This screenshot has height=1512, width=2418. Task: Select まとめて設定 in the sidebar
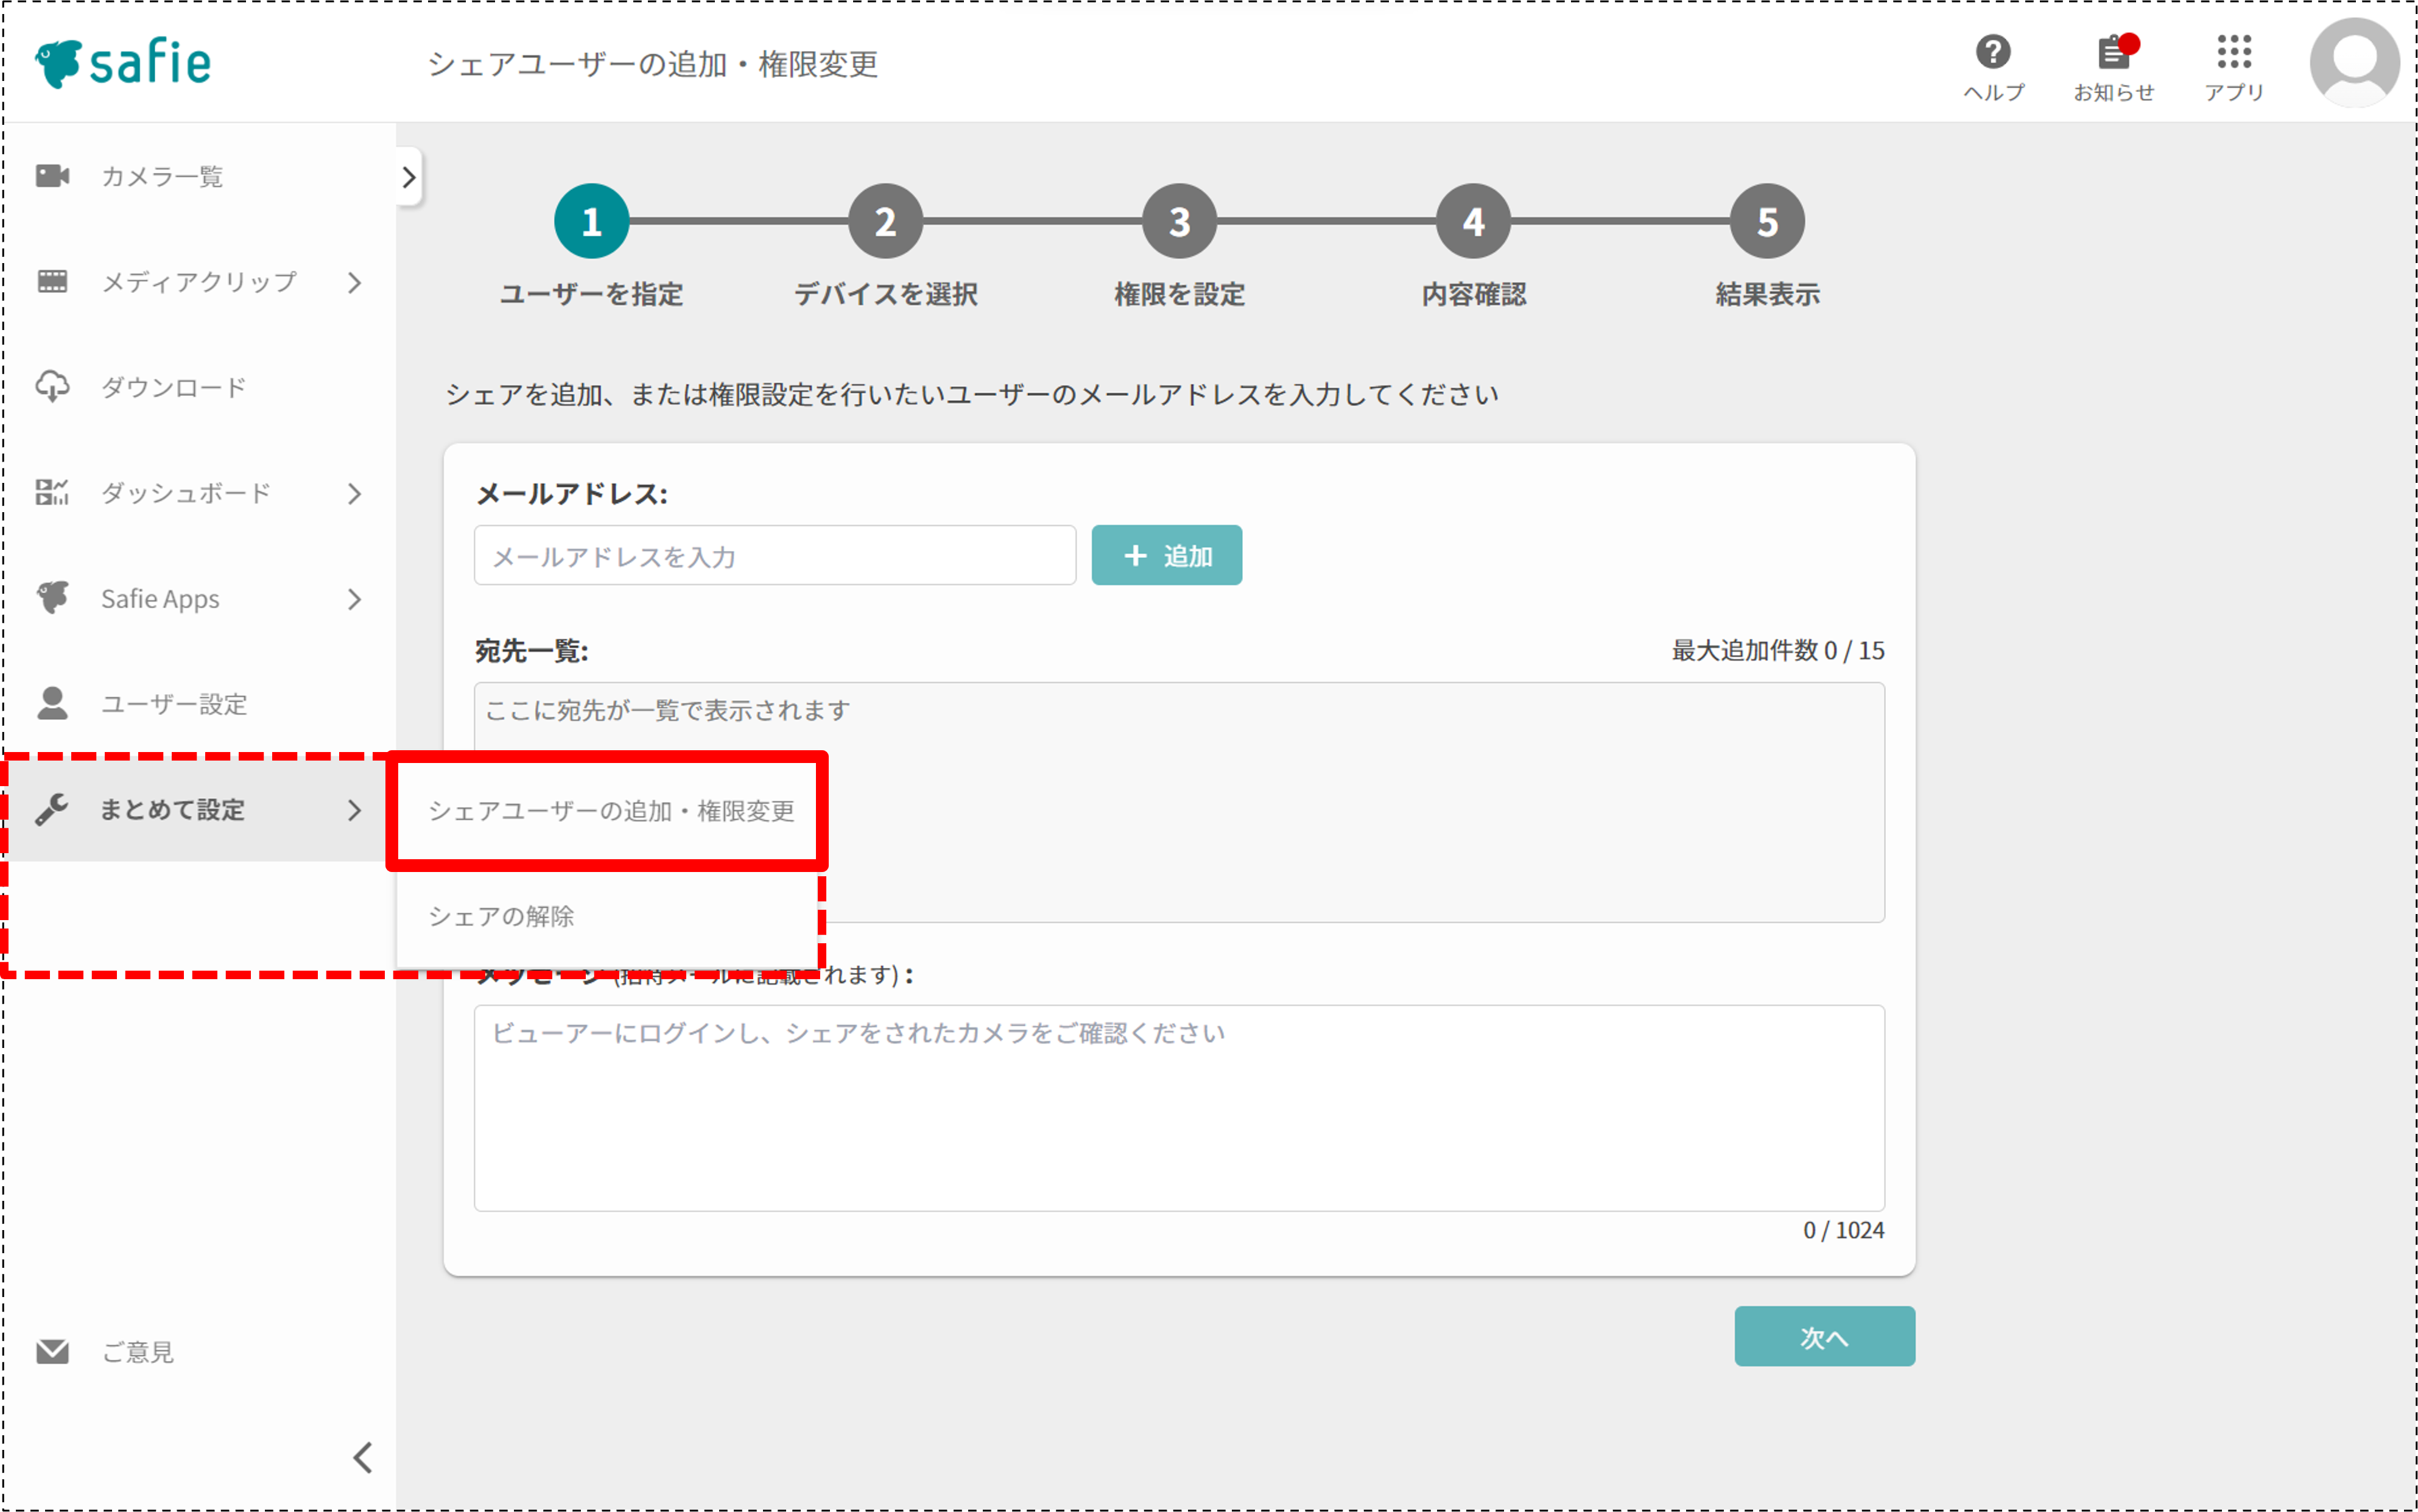tap(198, 810)
